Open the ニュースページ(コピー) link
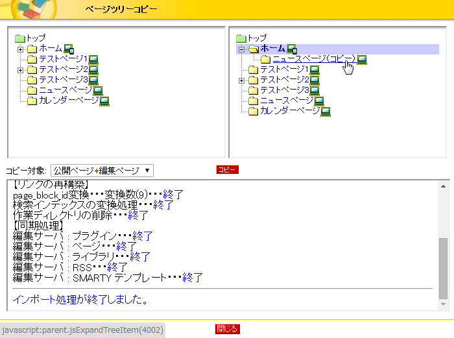 pyautogui.click(x=314, y=59)
